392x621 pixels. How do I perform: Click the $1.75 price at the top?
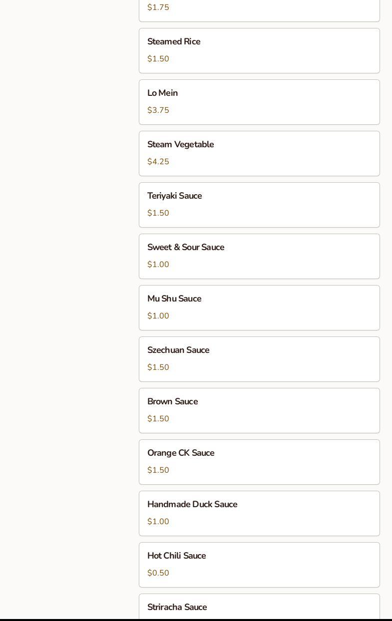[158, 7]
